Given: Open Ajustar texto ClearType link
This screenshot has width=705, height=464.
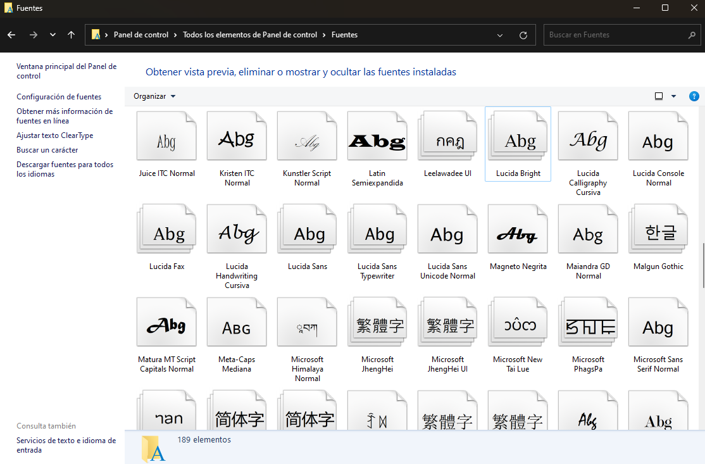Looking at the screenshot, I should (x=55, y=135).
